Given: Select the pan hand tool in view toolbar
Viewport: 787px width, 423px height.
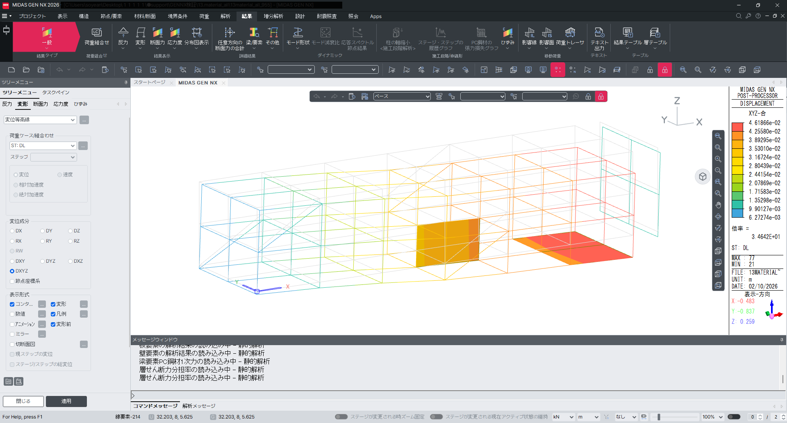Looking at the screenshot, I should (x=718, y=205).
